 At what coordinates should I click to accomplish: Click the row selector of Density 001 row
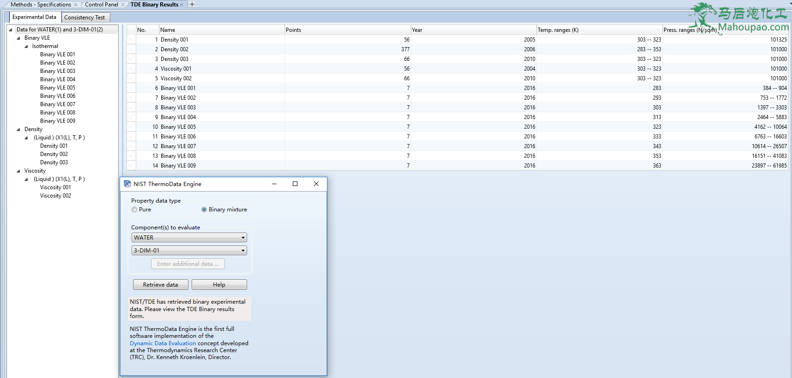pos(131,40)
